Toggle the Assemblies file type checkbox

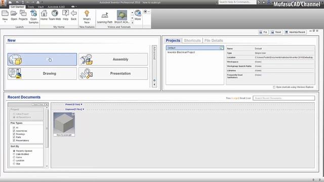point(14,131)
